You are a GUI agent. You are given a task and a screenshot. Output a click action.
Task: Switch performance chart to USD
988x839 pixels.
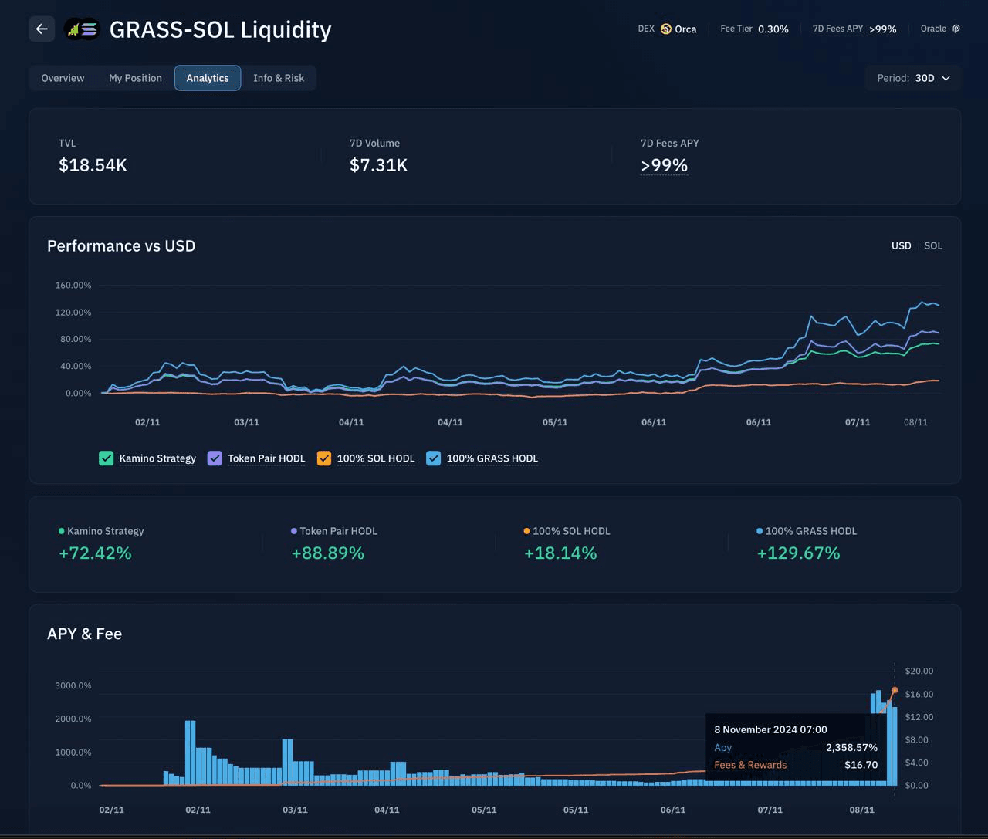[901, 245]
